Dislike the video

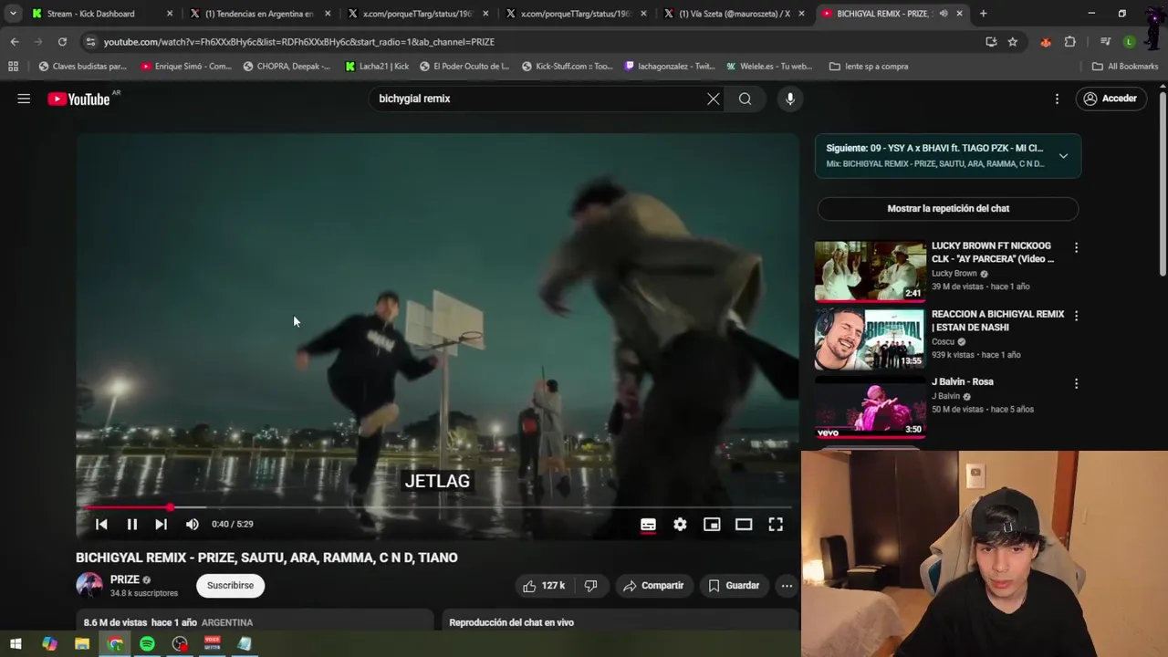click(590, 586)
